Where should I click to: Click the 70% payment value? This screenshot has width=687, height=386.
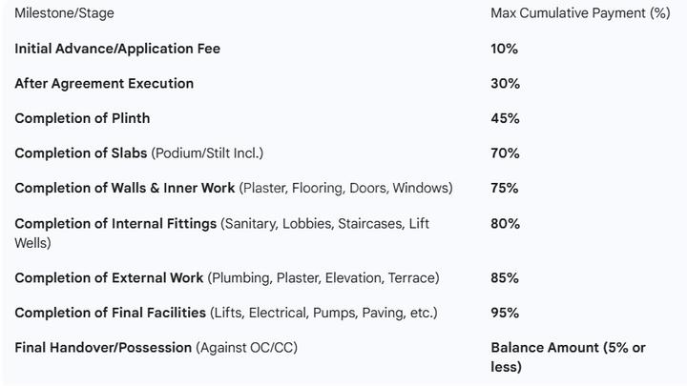pos(505,153)
